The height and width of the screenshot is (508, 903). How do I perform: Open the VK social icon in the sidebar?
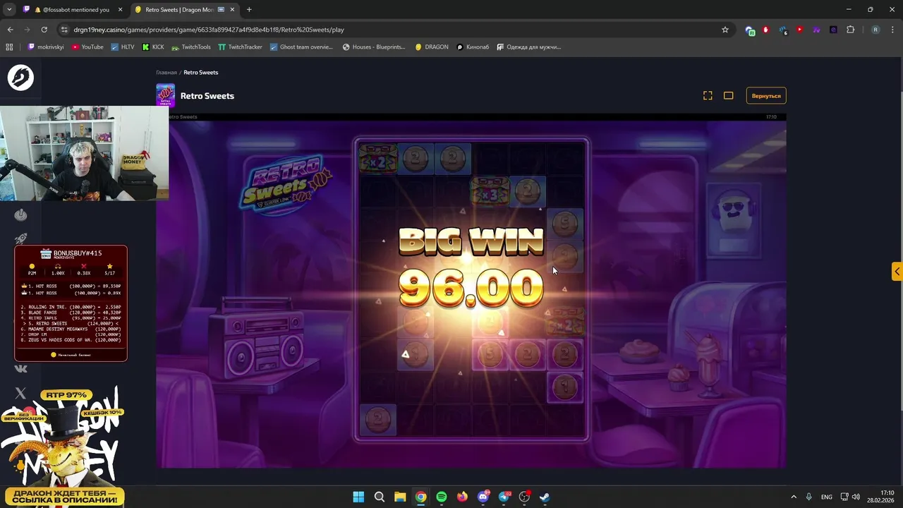pyautogui.click(x=20, y=368)
